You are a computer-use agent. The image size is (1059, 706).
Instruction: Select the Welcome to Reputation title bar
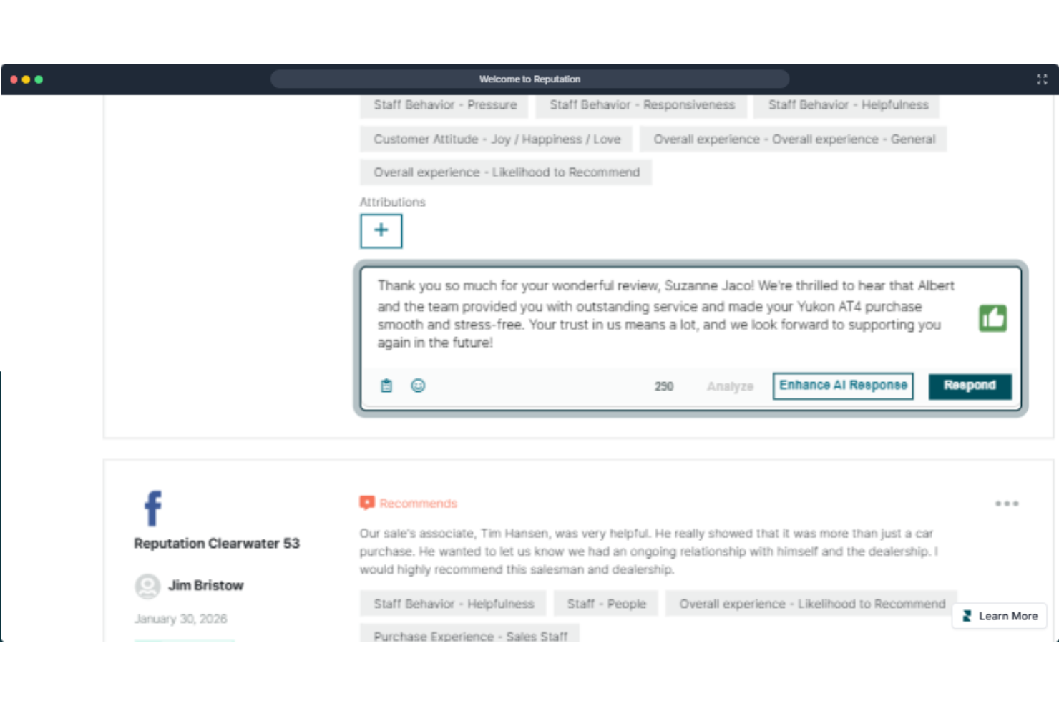coord(530,79)
